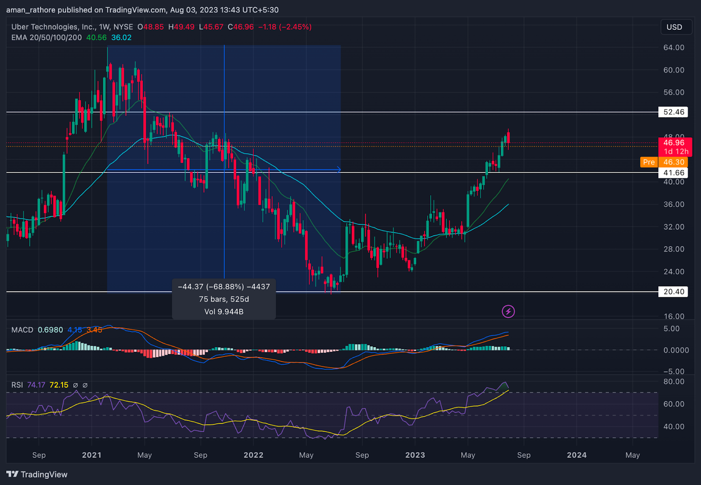Click the 16.00 price axis label
The width and height of the screenshot is (701, 485).
(674, 316)
